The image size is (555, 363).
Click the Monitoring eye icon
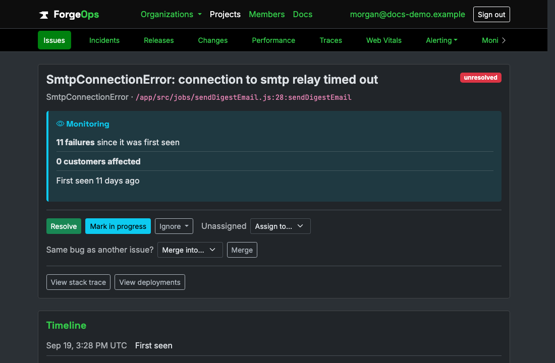pyautogui.click(x=60, y=124)
